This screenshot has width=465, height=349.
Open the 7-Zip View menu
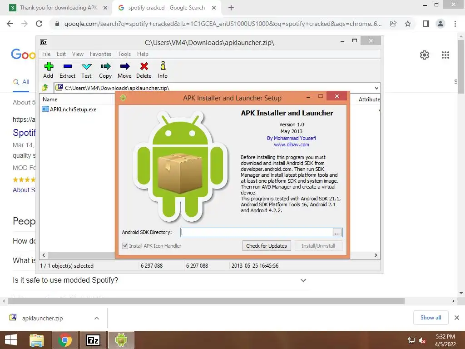[78, 54]
